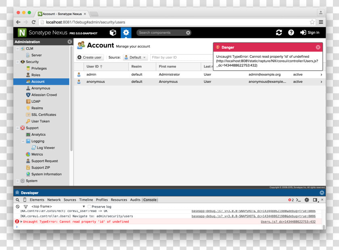This screenshot has width=339, height=250.
Task: Click the Sign in button
Action: (310, 32)
